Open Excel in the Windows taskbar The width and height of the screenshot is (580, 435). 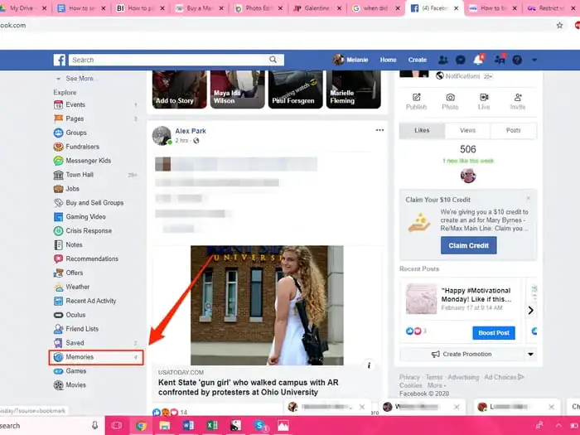[212, 426]
